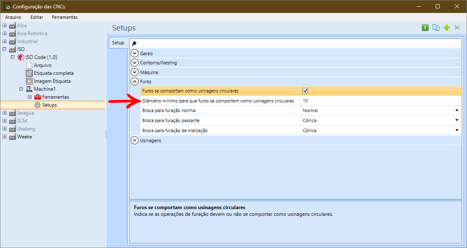This screenshot has width=467, height=248.
Task: Expand the Contorno/Nesting section
Action: click(135, 63)
